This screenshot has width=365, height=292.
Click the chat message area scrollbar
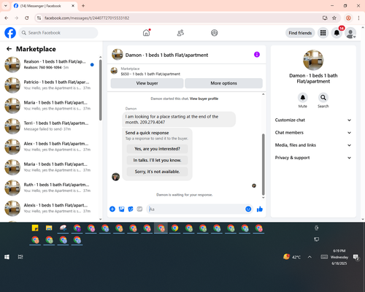coord(263,164)
